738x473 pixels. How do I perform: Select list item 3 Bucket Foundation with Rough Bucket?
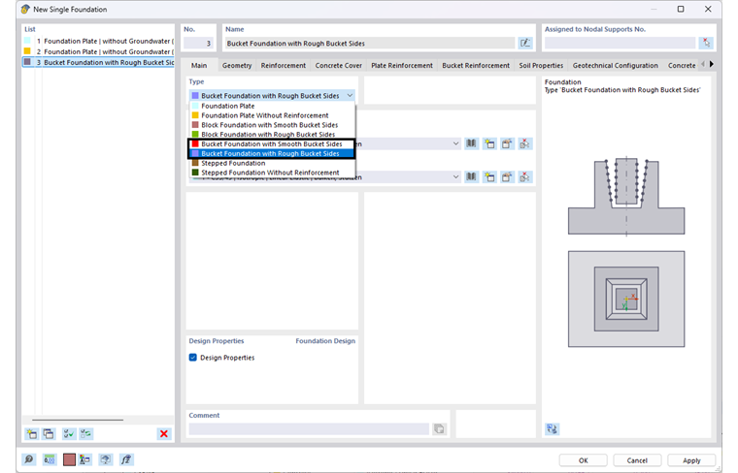point(98,62)
